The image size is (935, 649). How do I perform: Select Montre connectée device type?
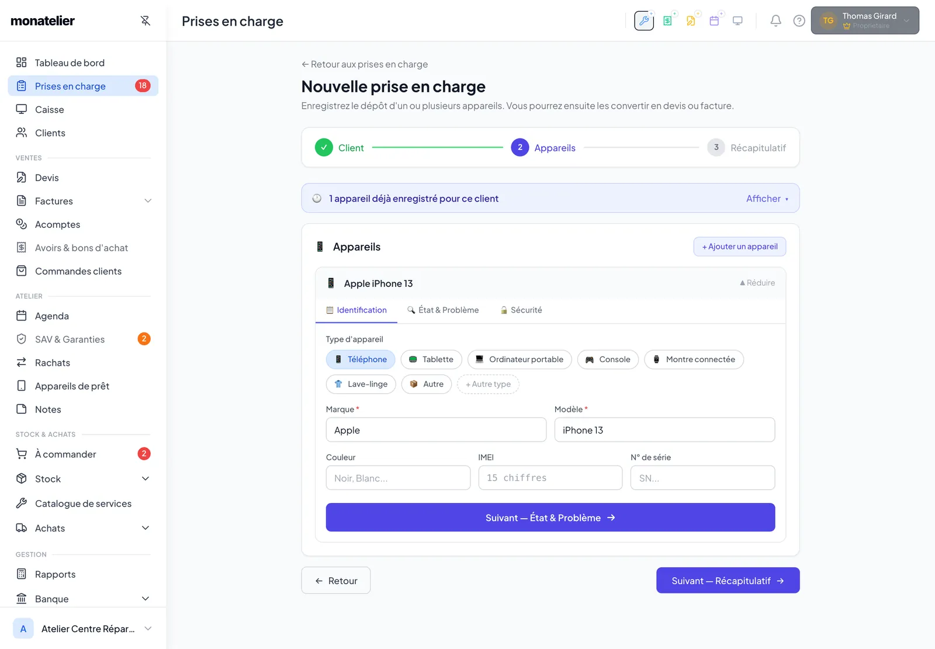click(694, 359)
